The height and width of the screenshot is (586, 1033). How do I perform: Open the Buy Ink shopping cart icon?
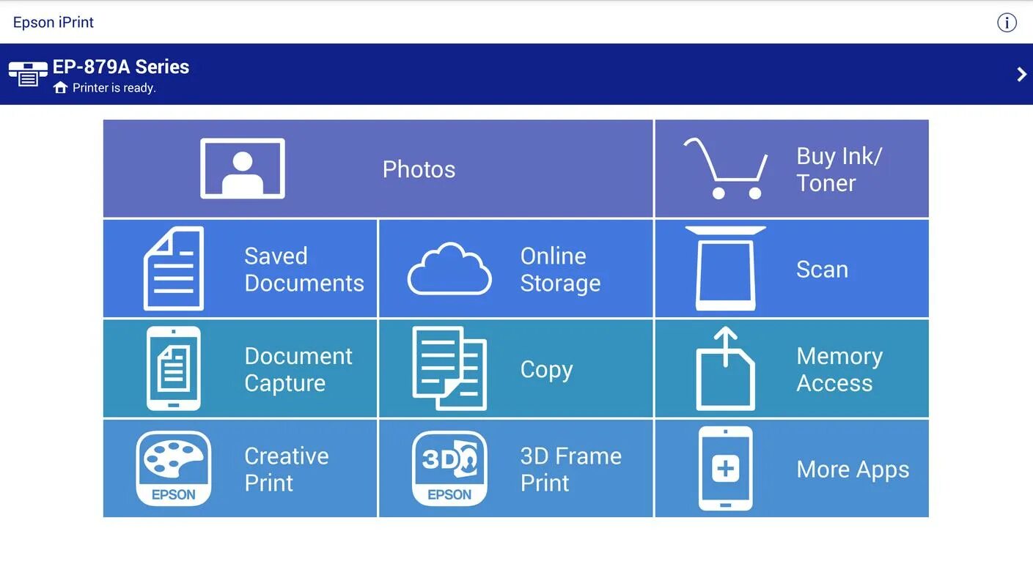pyautogui.click(x=726, y=168)
